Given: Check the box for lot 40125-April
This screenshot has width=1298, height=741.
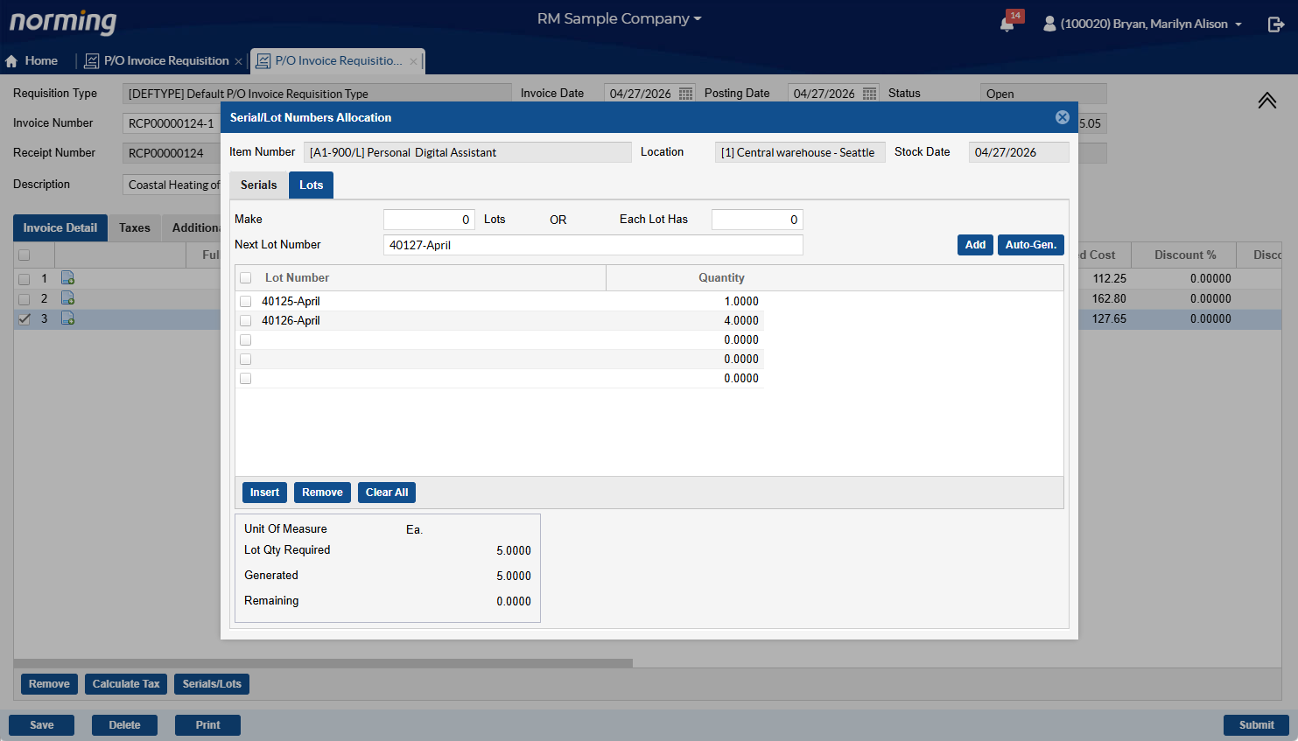Looking at the screenshot, I should point(246,302).
